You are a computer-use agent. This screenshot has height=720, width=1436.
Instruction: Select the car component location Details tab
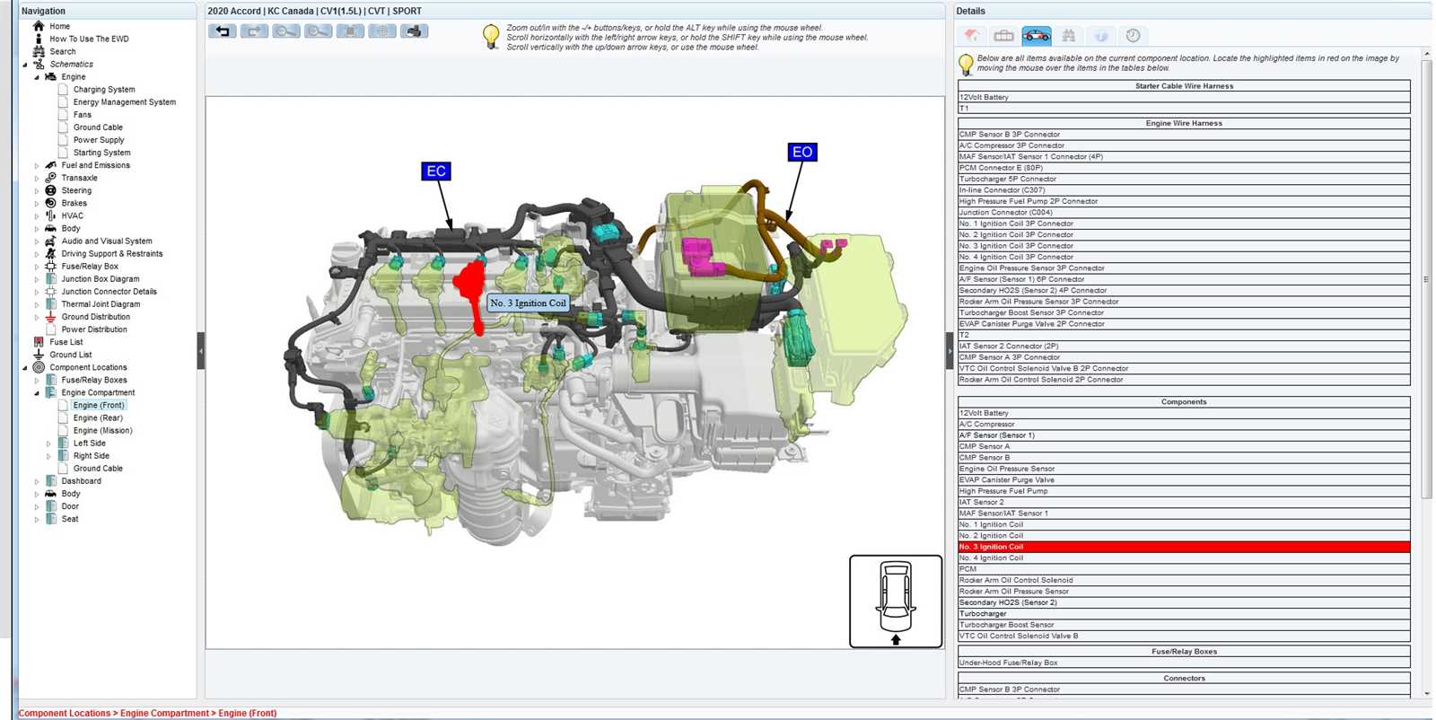pos(1037,36)
